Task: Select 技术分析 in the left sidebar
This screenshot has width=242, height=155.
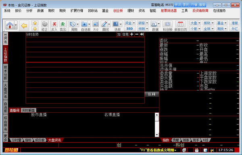Action: (5, 72)
